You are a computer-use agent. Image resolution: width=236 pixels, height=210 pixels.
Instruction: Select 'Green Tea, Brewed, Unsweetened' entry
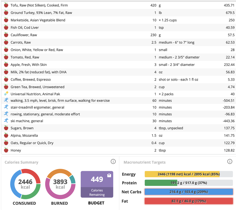(x=38, y=87)
